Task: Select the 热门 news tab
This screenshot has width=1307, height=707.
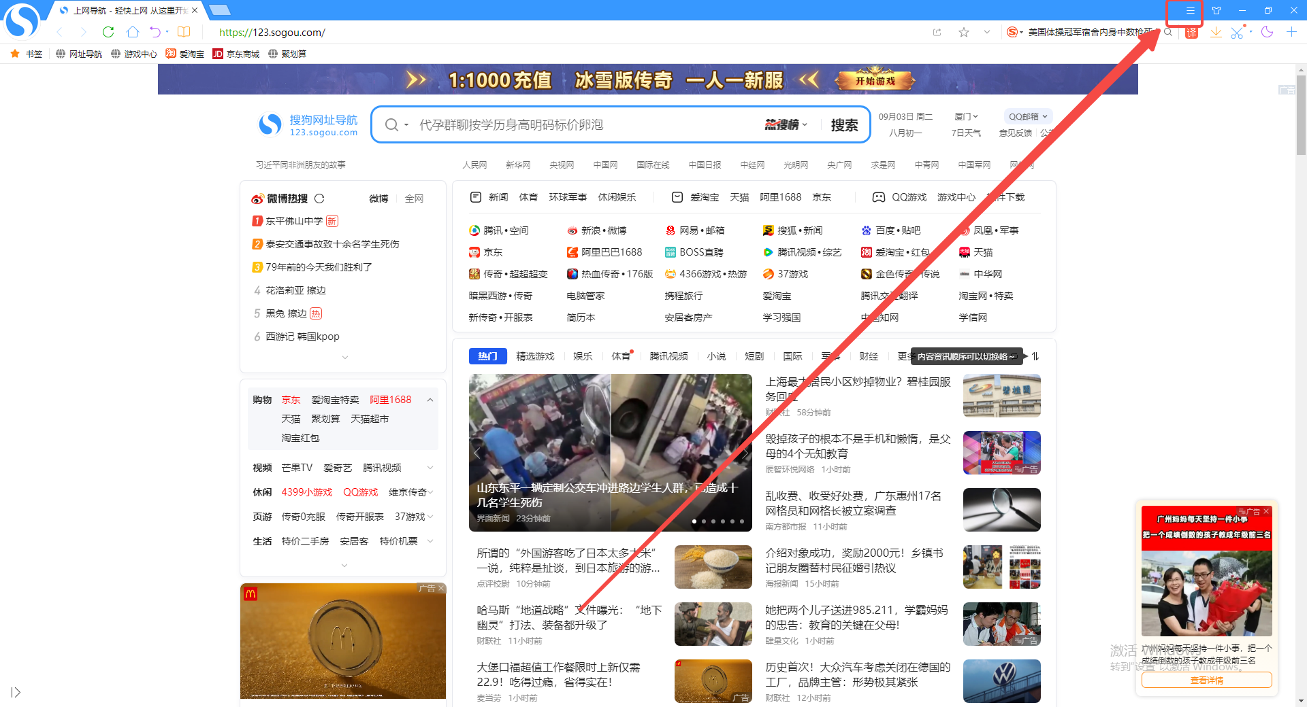Action: (487, 356)
